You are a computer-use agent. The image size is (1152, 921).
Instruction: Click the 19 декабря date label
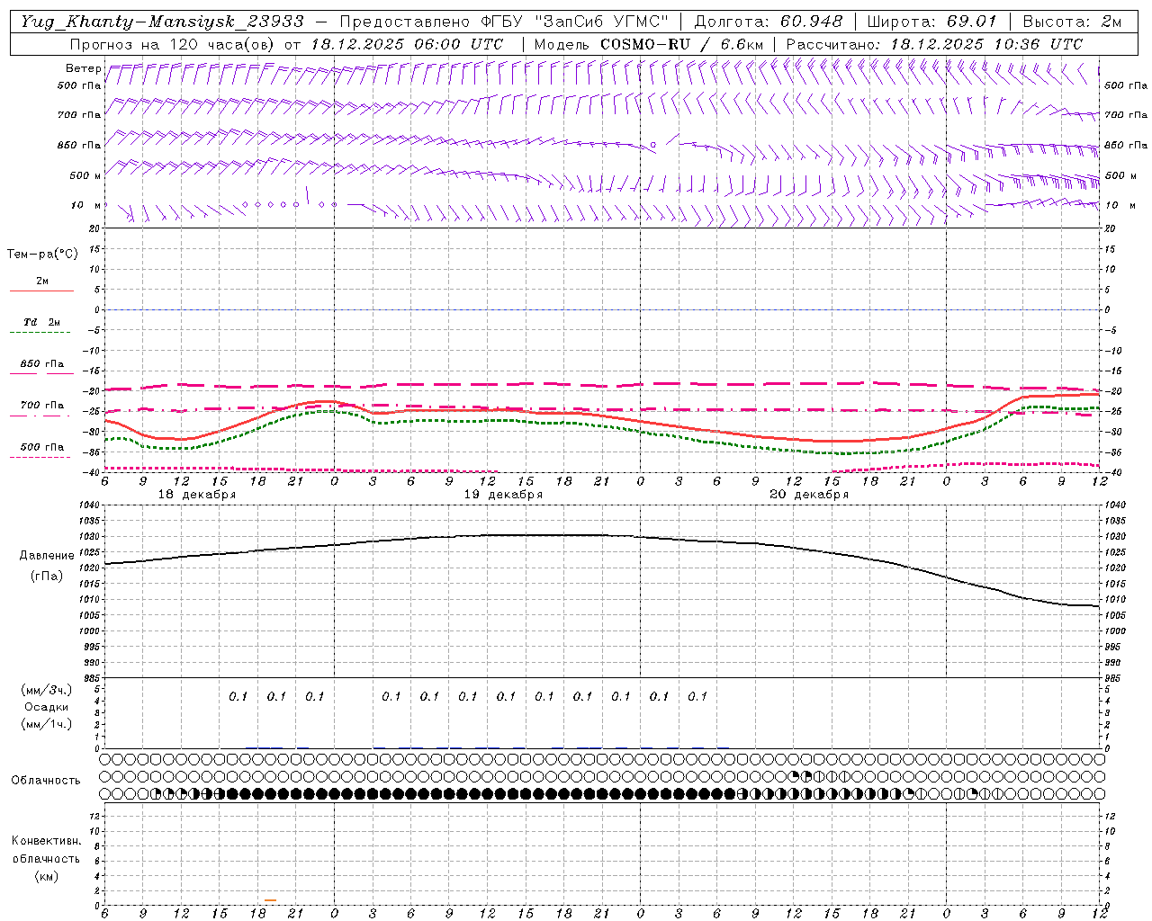pos(503,495)
